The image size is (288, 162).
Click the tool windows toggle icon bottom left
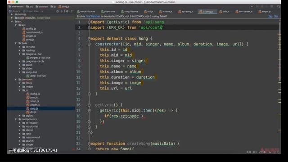point(9,152)
